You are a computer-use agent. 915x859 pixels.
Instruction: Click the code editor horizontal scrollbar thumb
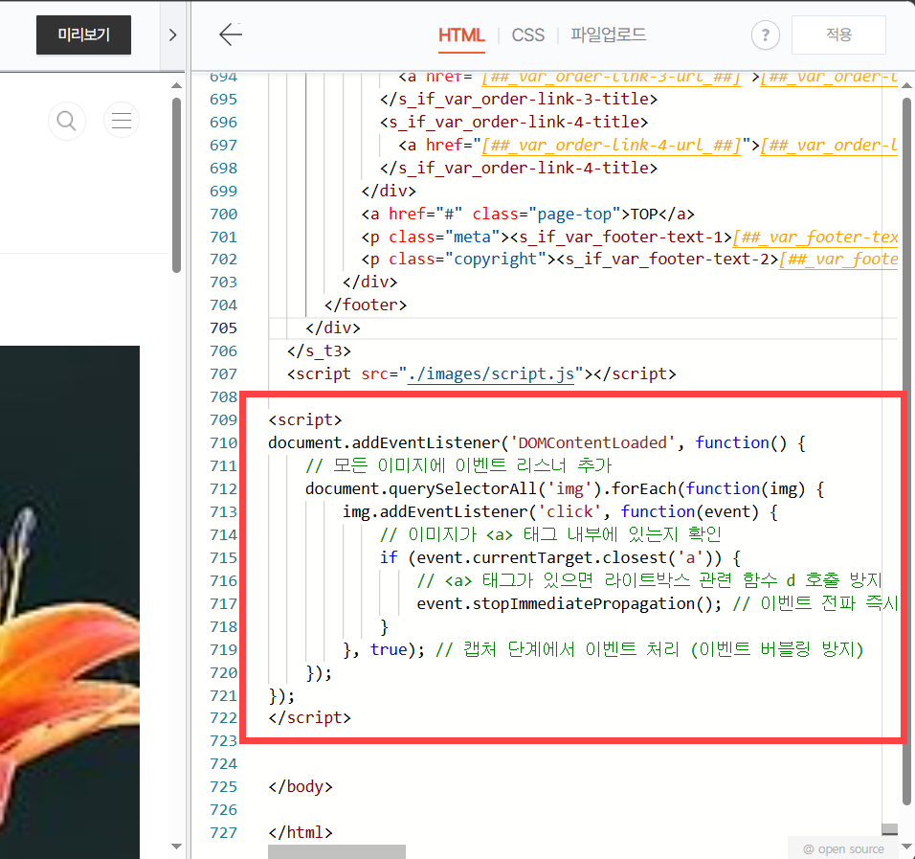click(x=337, y=851)
